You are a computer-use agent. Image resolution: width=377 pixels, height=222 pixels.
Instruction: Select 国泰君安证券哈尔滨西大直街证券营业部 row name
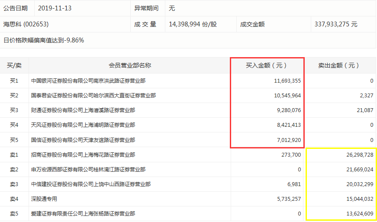click(x=93, y=96)
